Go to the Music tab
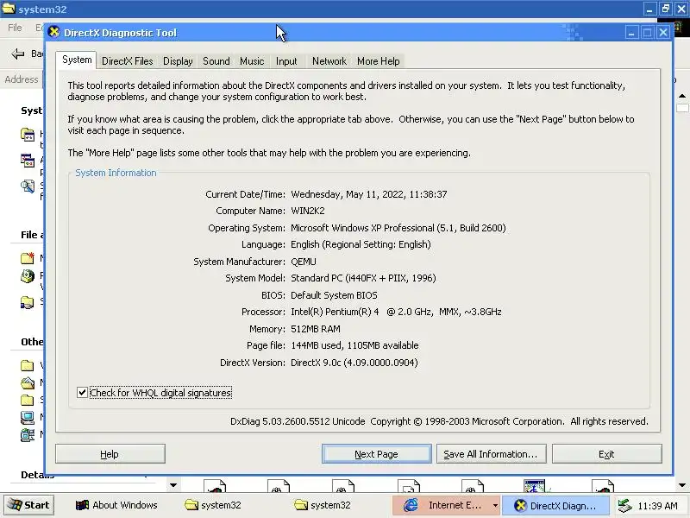 [252, 61]
